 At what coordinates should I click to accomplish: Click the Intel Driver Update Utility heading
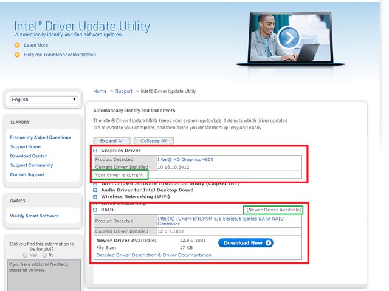[x=82, y=26]
